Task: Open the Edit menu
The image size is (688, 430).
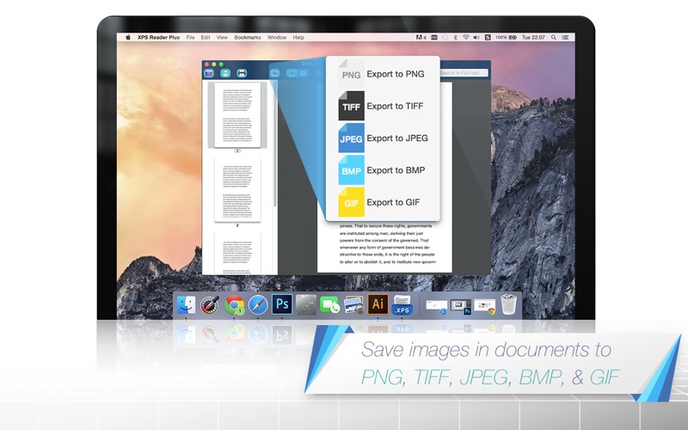Action: coord(206,37)
